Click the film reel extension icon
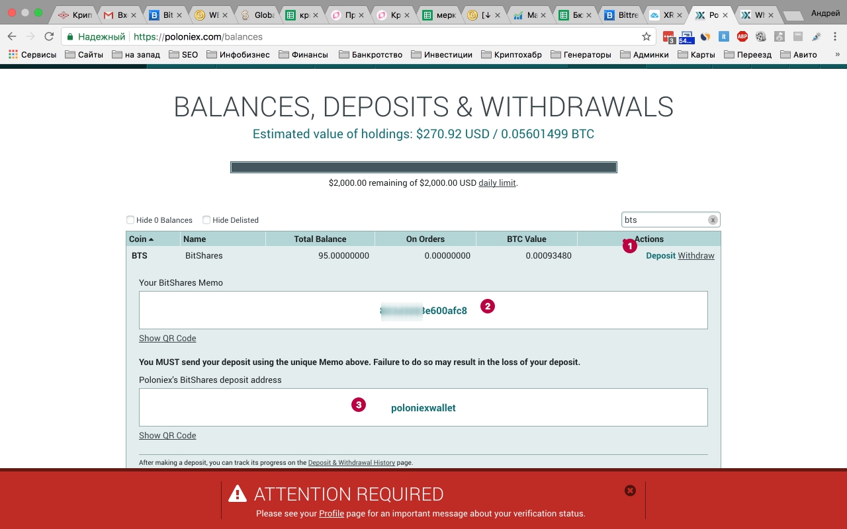The image size is (847, 529). pyautogui.click(x=761, y=37)
